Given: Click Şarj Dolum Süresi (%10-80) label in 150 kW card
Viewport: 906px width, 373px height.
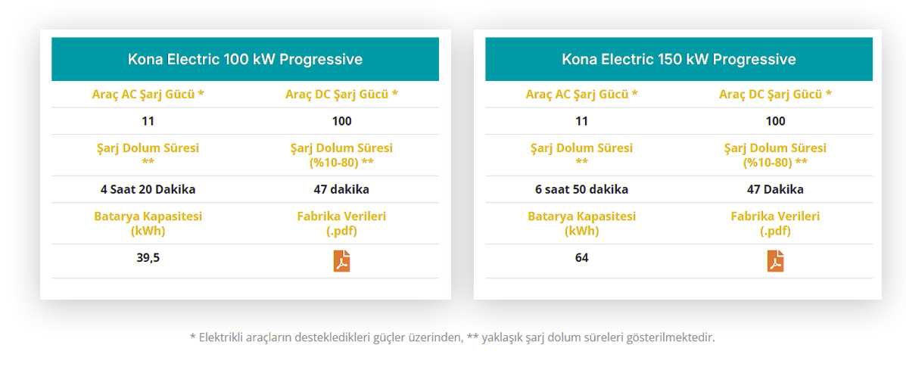Looking at the screenshot, I should pyautogui.click(x=775, y=155).
